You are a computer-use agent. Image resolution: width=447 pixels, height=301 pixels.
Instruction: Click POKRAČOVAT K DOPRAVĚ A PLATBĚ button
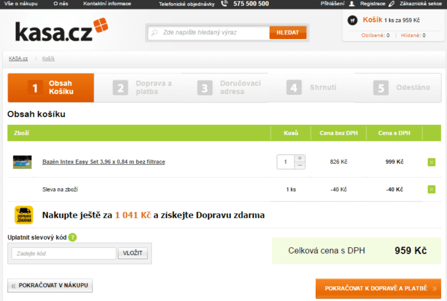click(378, 289)
